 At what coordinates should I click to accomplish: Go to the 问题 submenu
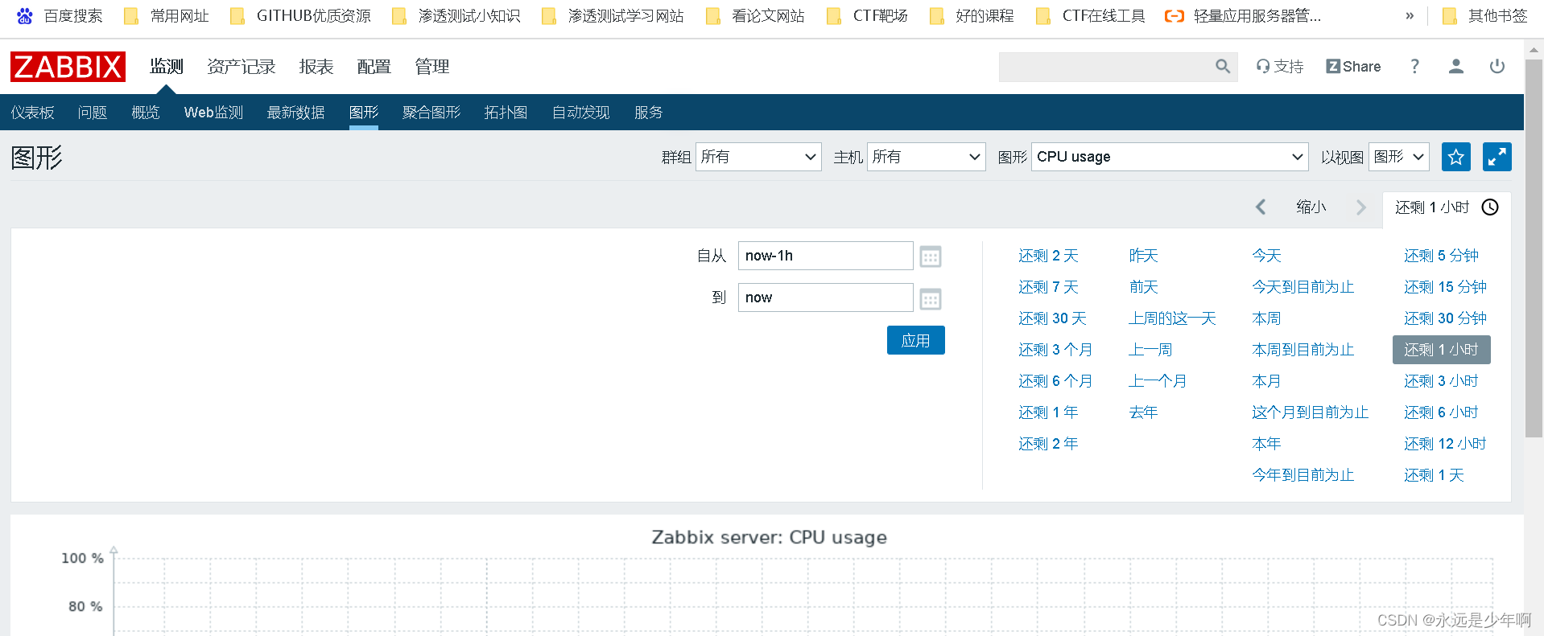pos(93,113)
